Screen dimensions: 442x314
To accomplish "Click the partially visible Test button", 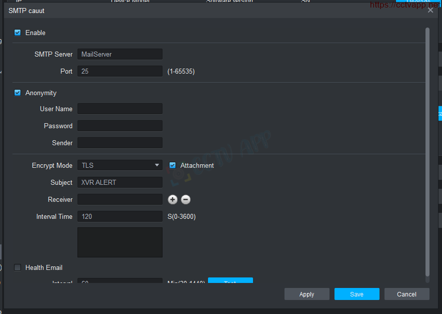I will (x=230, y=280).
